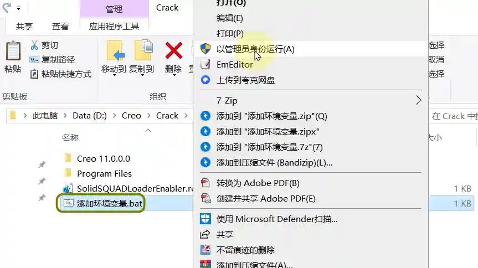Image resolution: width=478 pixels, height=268 pixels.
Task: Expand the 7-Zip submenu arrow
Action: click(418, 100)
